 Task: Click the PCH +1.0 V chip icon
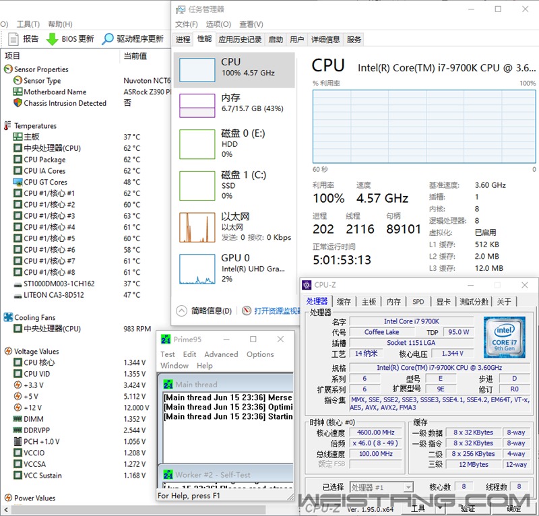pyautogui.click(x=18, y=441)
